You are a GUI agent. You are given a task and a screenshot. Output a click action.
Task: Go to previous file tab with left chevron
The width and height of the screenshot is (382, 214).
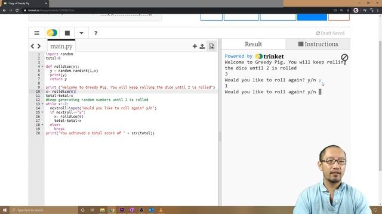(x=33, y=46)
